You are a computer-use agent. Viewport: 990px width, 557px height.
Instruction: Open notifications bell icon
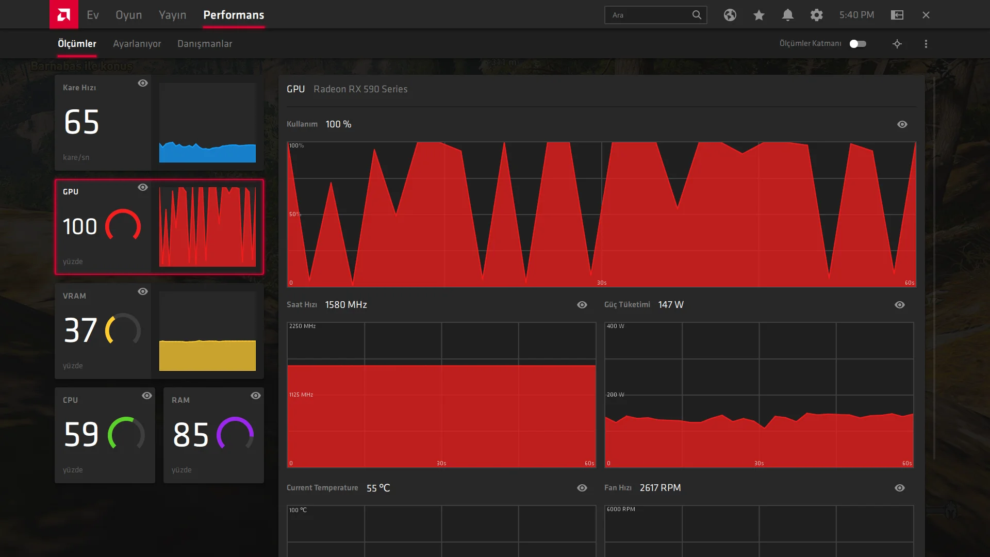787,15
